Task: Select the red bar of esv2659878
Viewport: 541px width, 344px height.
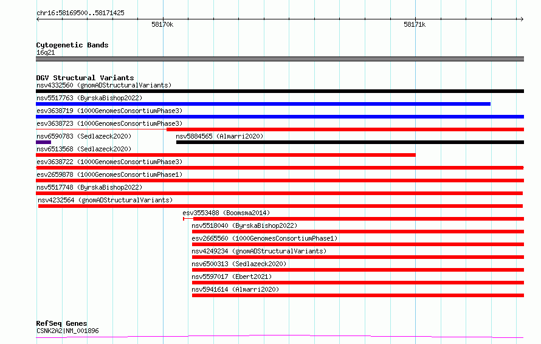Action: 280,181
